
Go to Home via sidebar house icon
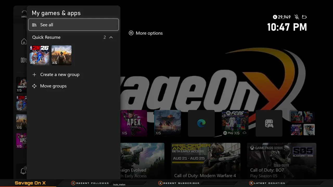pyautogui.click(x=24, y=41)
